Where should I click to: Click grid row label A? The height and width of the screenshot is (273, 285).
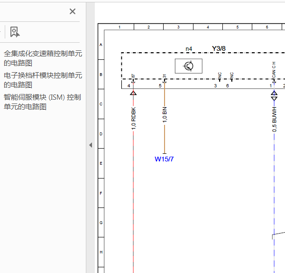coord(101,45)
